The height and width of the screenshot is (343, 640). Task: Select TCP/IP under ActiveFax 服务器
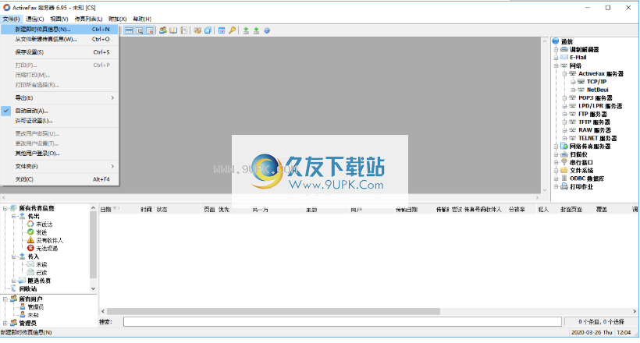pyautogui.click(x=596, y=82)
